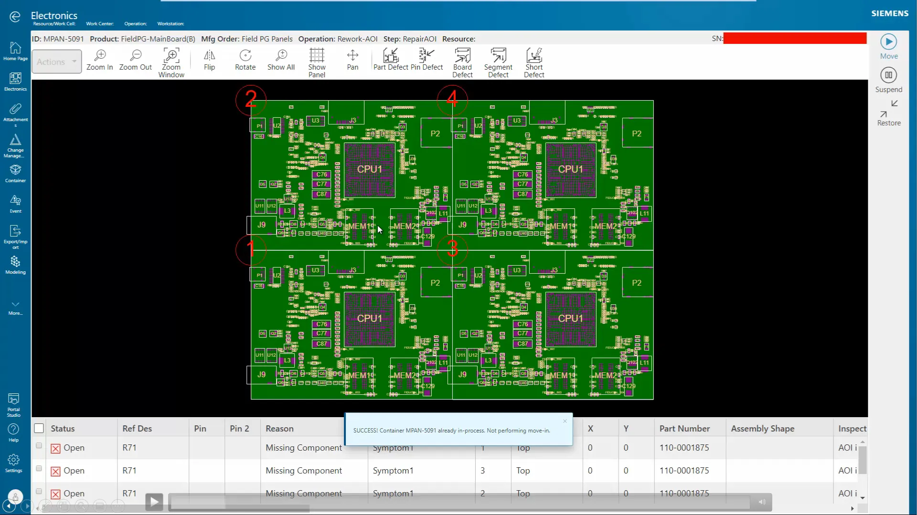Tick the second row's selection checkbox

(x=38, y=468)
